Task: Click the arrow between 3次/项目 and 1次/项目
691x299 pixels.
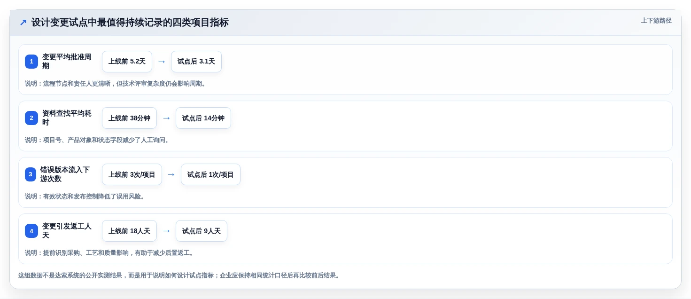Action: (171, 174)
